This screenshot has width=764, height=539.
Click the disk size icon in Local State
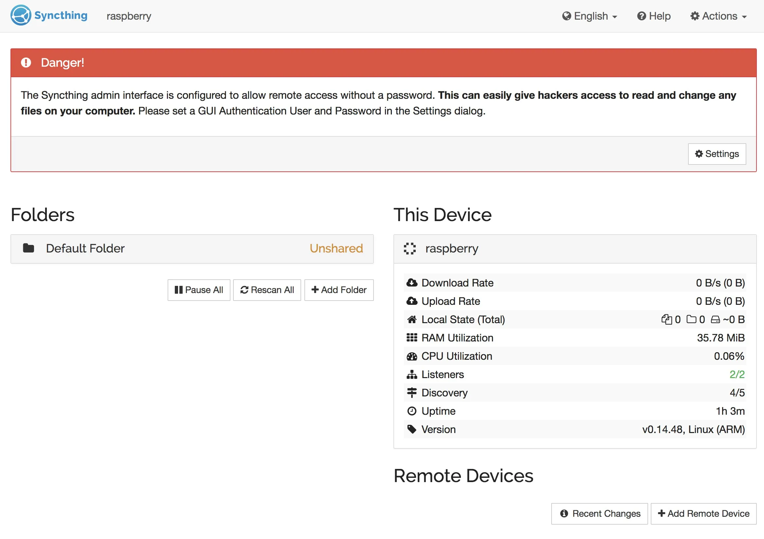716,320
